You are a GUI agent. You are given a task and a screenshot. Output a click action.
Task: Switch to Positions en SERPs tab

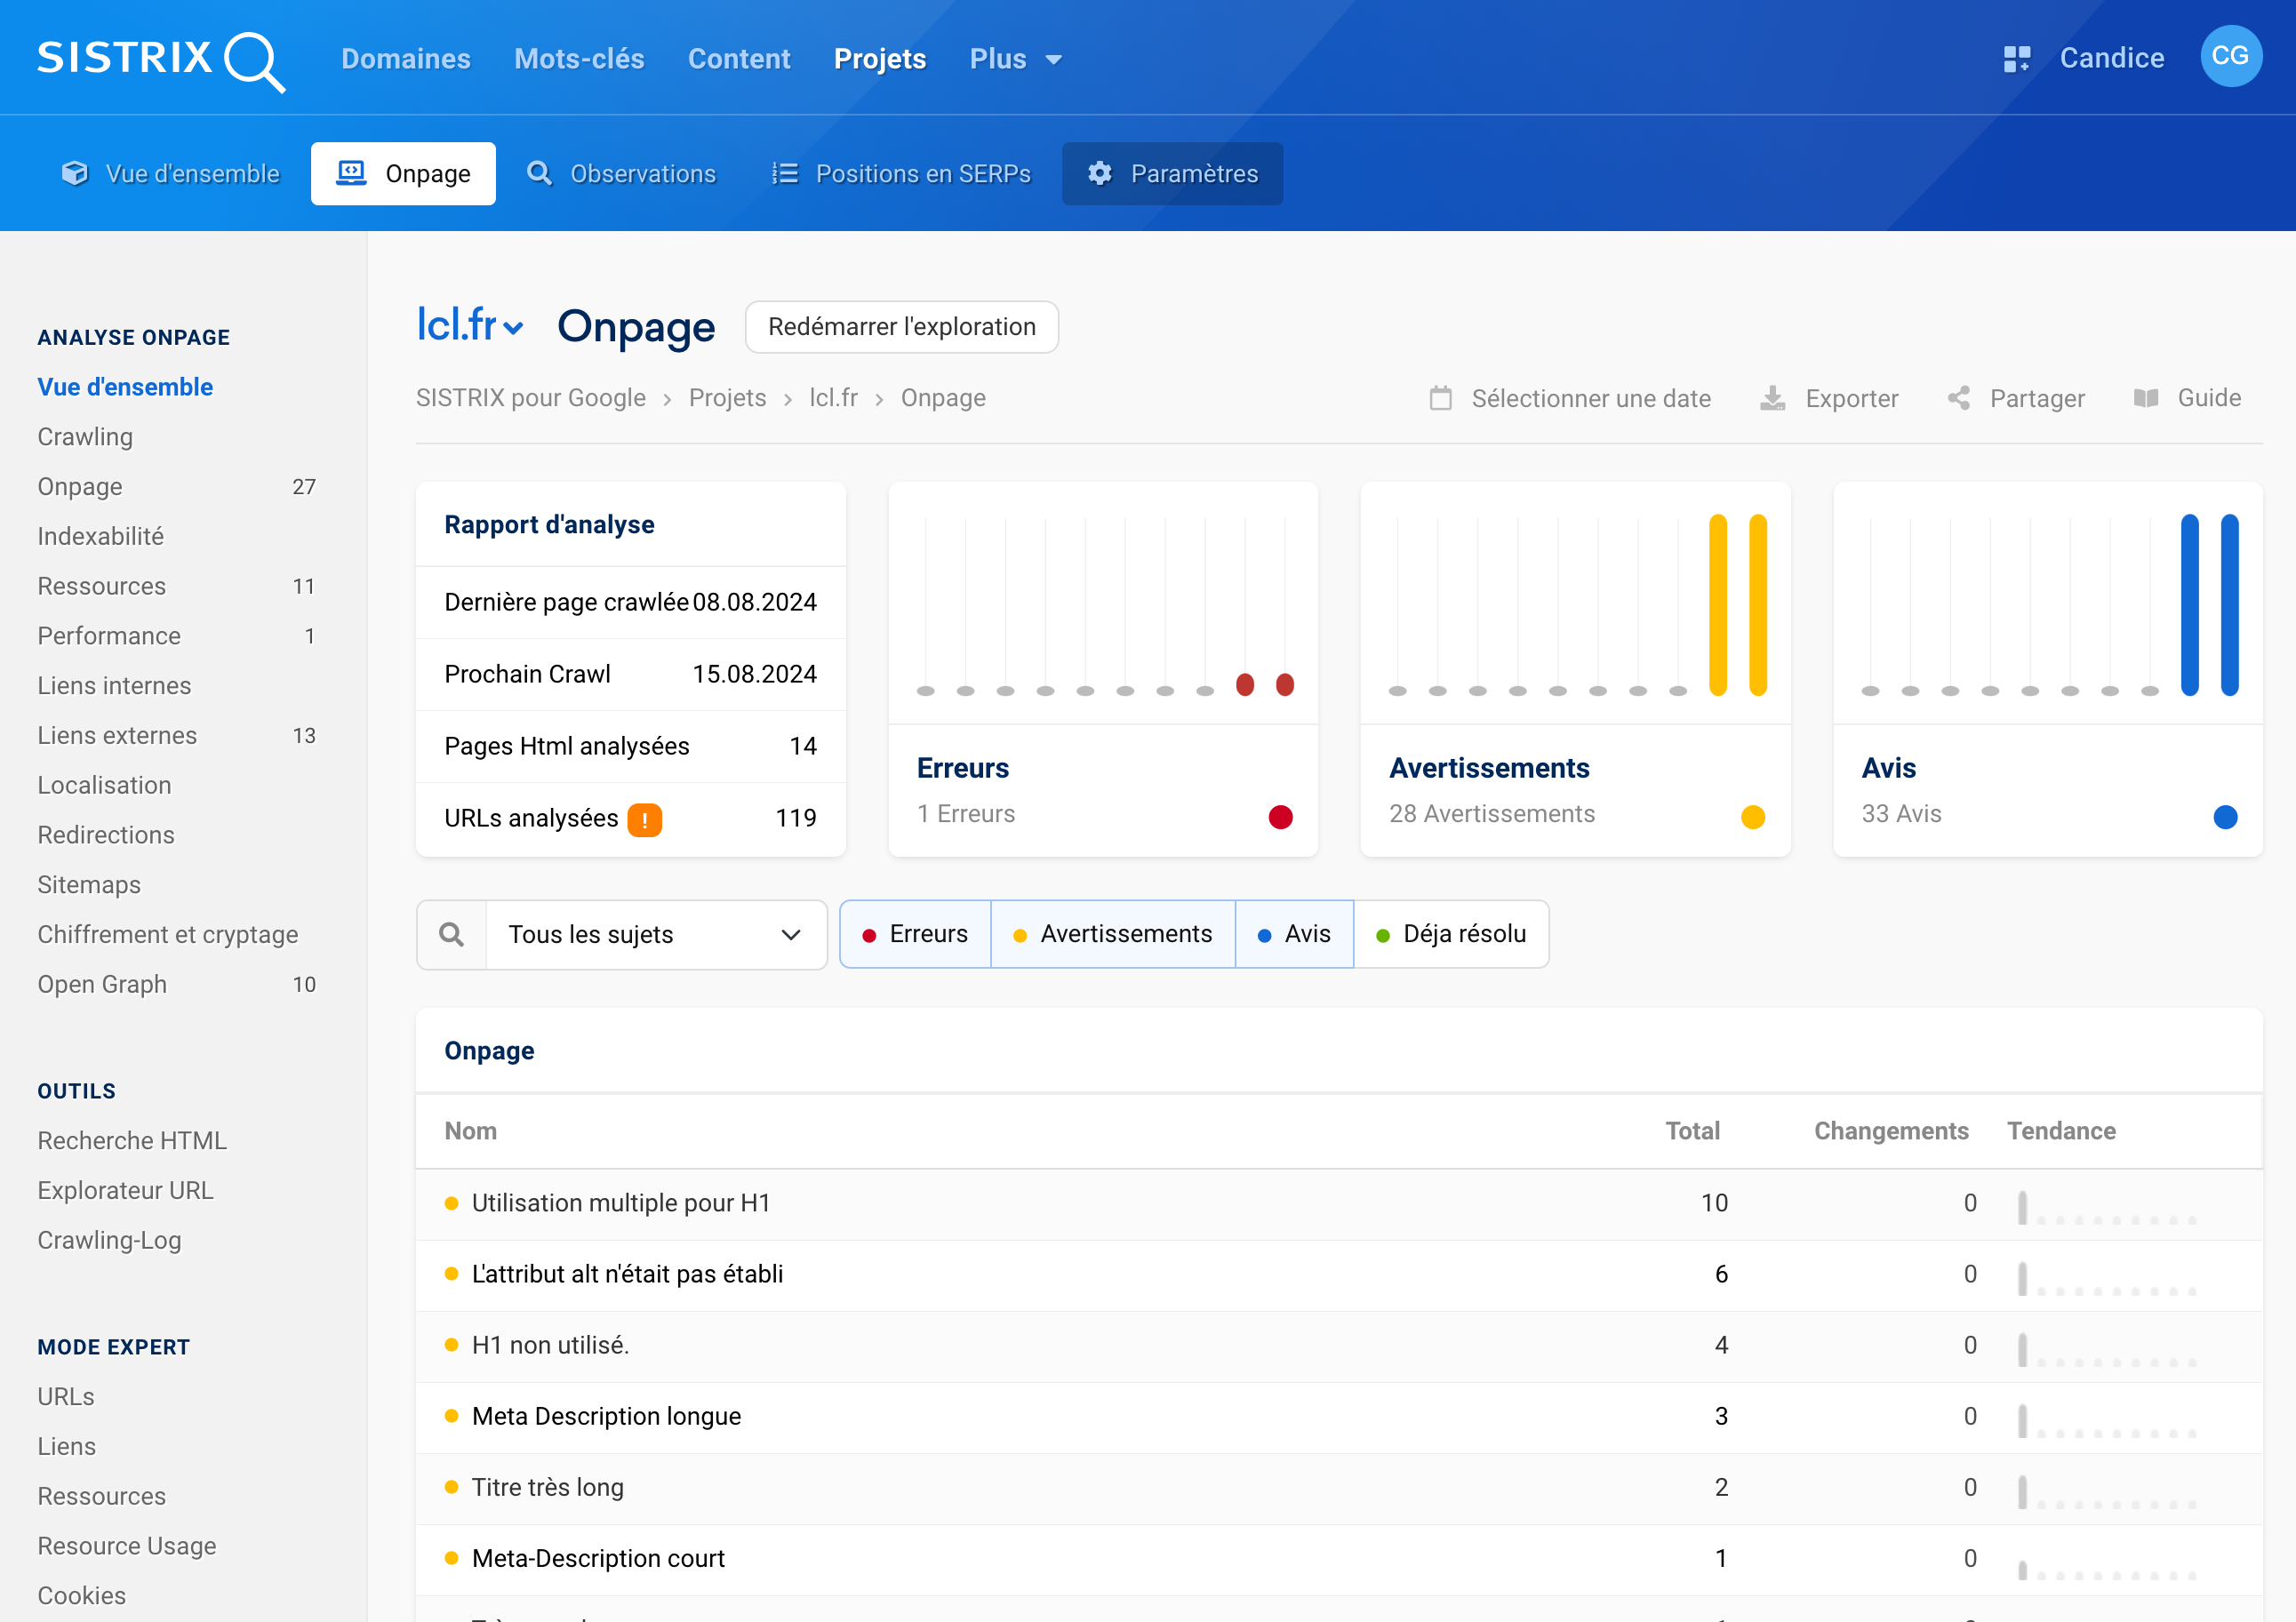click(901, 174)
